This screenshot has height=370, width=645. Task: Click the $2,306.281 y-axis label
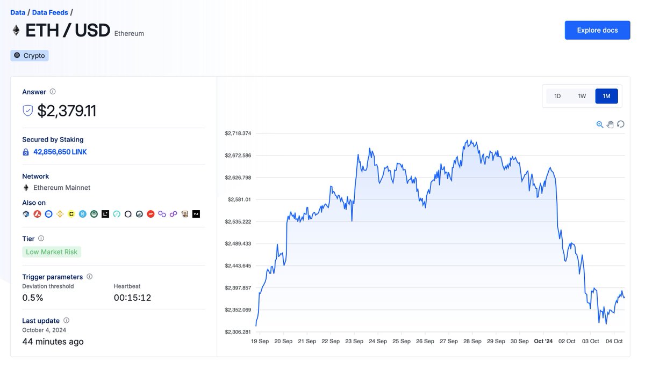(x=238, y=332)
